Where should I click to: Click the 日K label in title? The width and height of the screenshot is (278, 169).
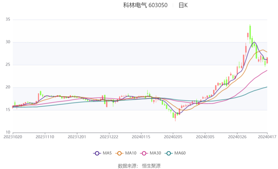tap(183, 5)
